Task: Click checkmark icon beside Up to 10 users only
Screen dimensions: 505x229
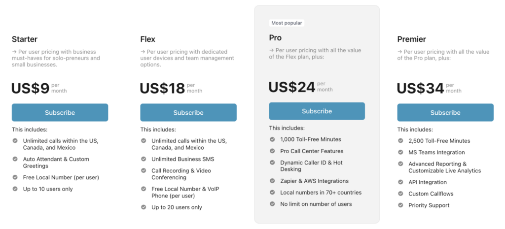Action: click(15, 189)
